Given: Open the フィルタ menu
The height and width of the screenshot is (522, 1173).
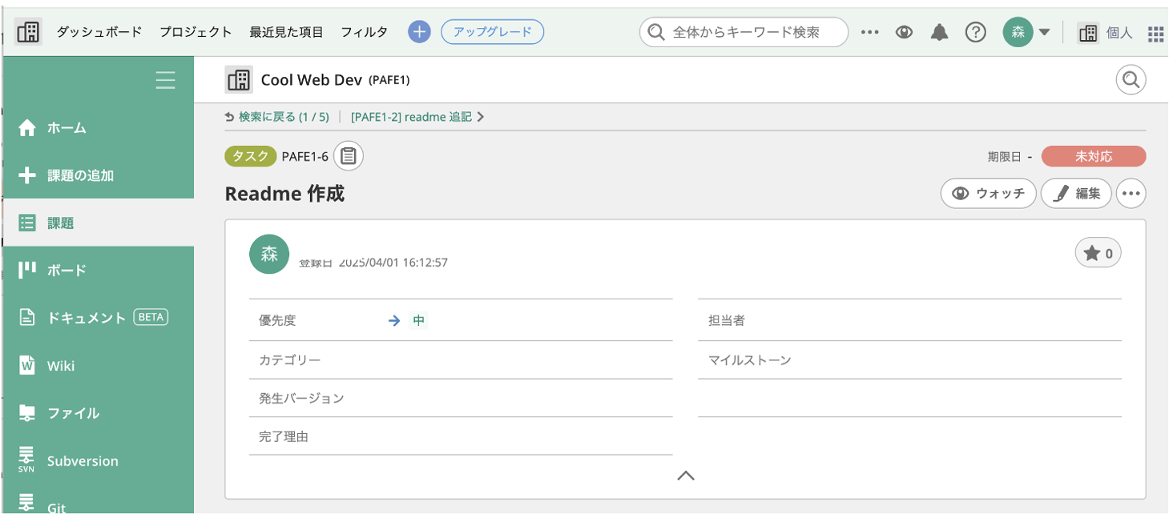Looking at the screenshot, I should (x=364, y=32).
